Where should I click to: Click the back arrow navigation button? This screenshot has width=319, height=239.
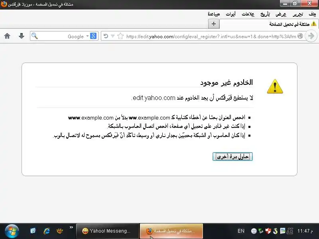pyautogui.click(x=311, y=36)
